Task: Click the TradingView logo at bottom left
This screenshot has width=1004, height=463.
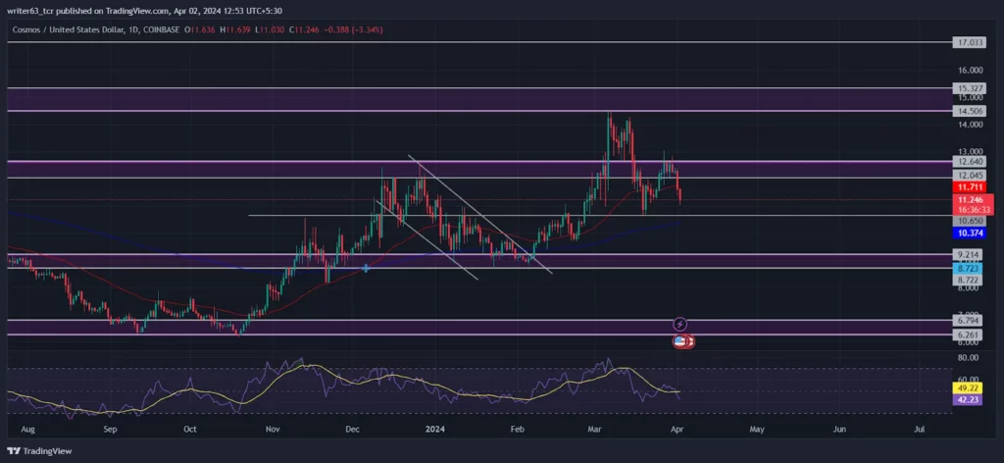Action: click(x=40, y=451)
